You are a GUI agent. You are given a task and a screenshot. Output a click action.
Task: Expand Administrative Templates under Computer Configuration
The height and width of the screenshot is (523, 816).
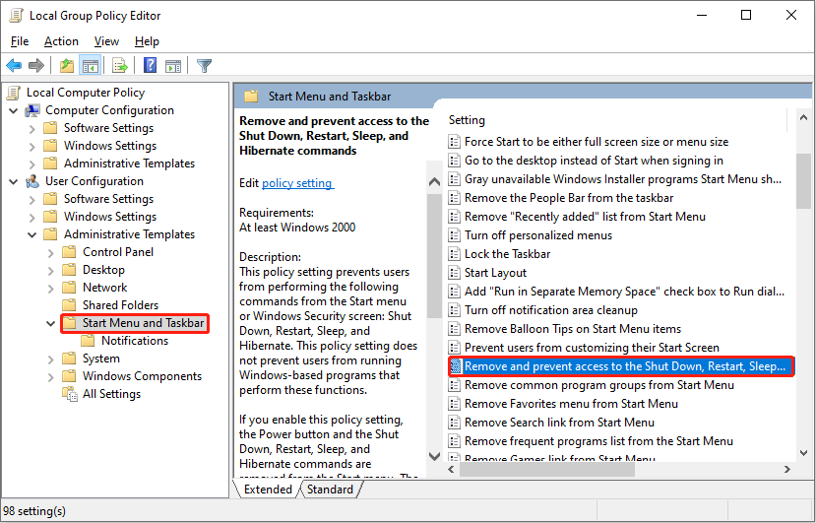click(32, 163)
